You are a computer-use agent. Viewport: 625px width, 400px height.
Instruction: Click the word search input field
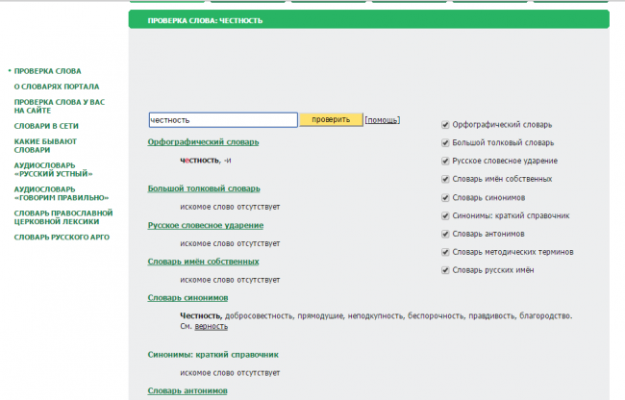pyautogui.click(x=223, y=120)
